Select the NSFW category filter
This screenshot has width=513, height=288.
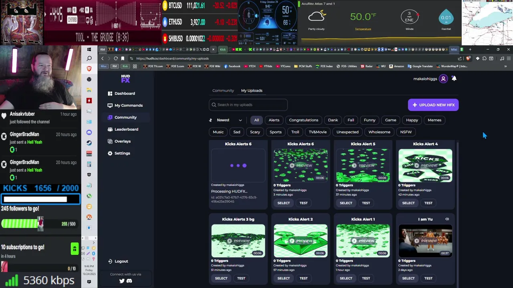tap(406, 132)
